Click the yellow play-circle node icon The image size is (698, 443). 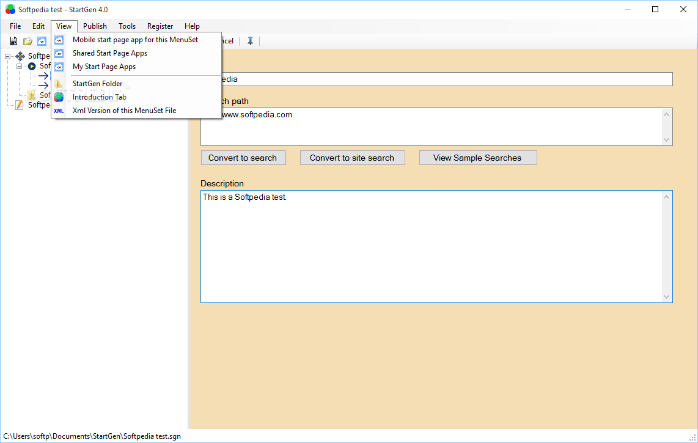[32, 66]
